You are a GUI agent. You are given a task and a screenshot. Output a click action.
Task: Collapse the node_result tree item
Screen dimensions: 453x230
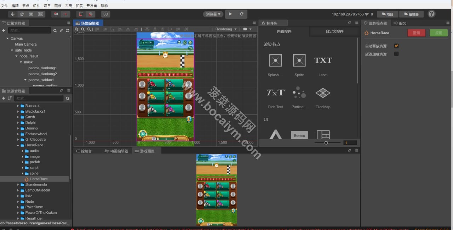point(16,56)
